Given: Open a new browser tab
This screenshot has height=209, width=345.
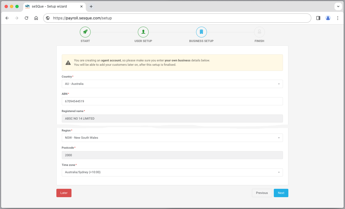Looking at the screenshot, I should pyautogui.click(x=91, y=6).
